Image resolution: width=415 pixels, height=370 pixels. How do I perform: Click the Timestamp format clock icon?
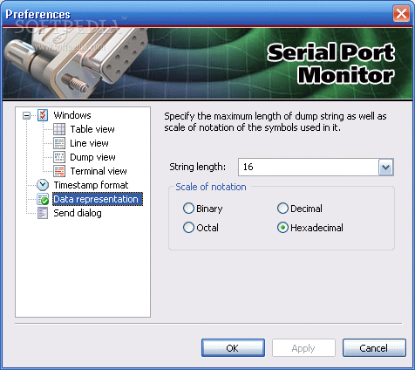[x=43, y=185]
